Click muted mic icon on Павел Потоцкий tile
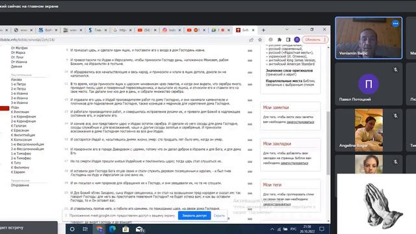 click(395, 70)
